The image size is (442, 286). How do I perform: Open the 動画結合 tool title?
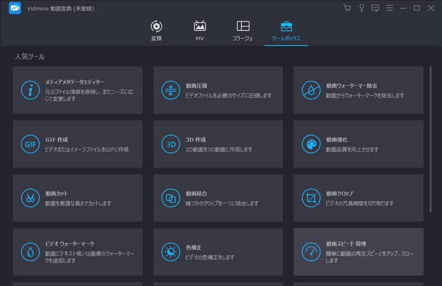197,194
